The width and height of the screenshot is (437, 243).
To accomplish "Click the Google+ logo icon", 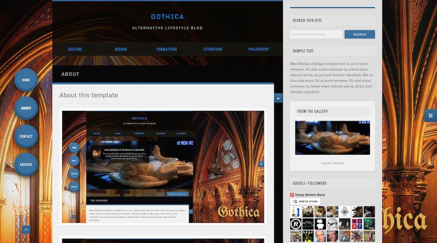I will 292,195.
